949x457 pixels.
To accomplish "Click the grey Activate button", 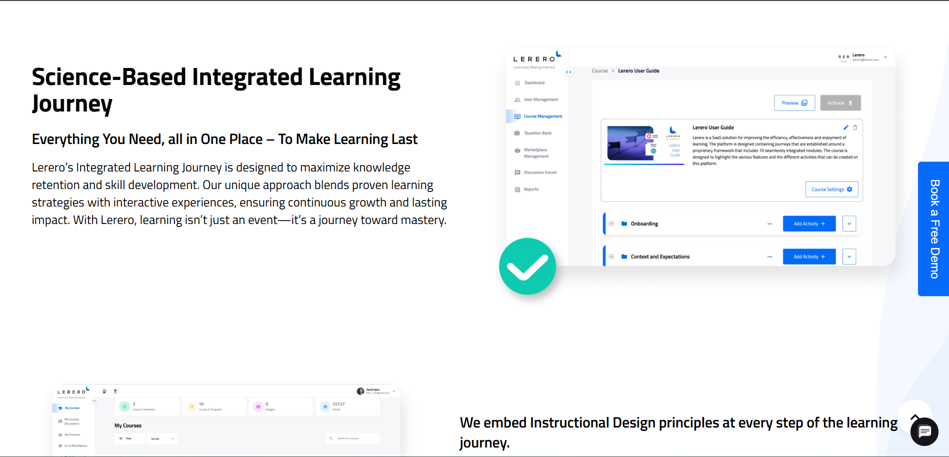I will [x=840, y=103].
